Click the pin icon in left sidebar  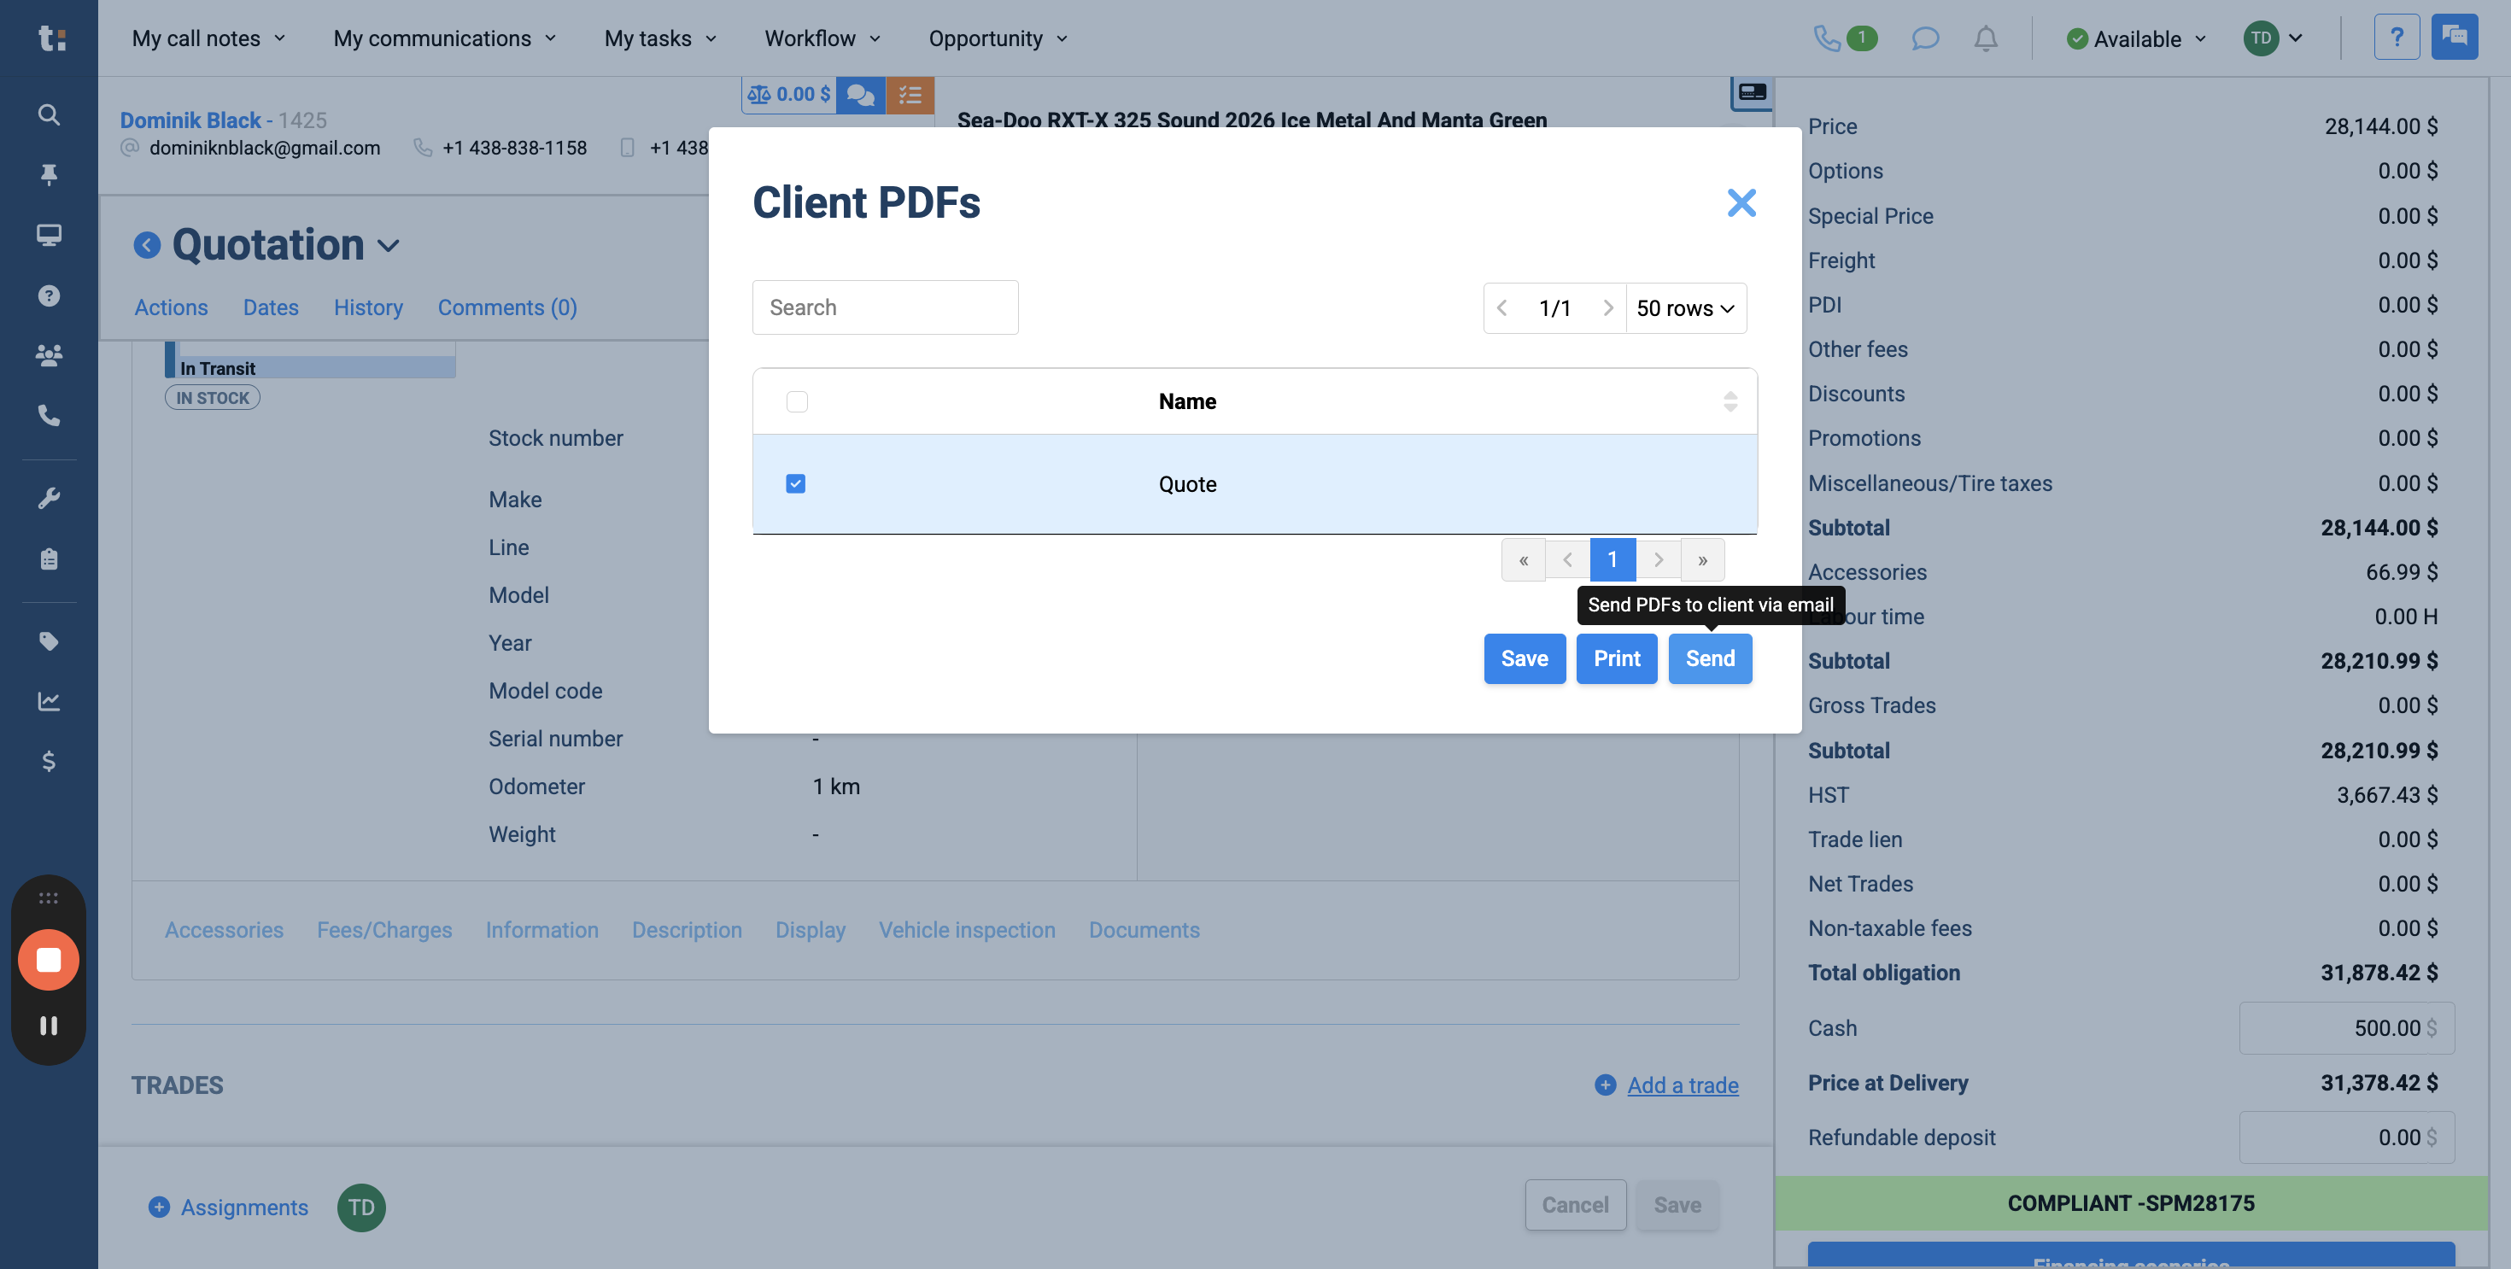(x=48, y=173)
